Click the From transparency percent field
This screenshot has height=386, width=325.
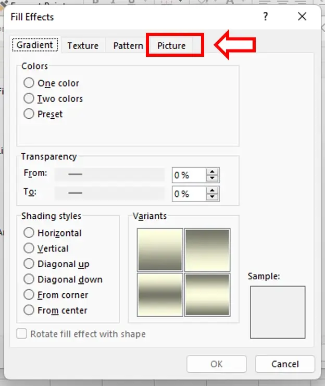[x=188, y=175]
